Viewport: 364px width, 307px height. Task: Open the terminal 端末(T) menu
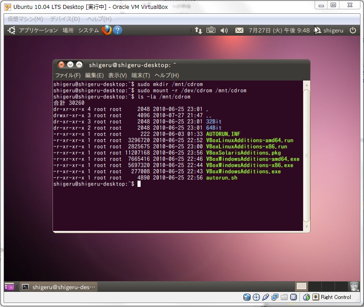click(141, 76)
